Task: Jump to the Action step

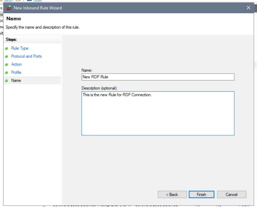Action: (16, 64)
